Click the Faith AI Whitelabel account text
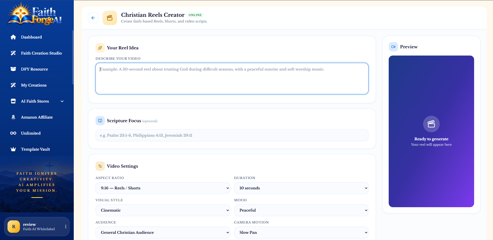The width and height of the screenshot is (493, 240). point(39,229)
